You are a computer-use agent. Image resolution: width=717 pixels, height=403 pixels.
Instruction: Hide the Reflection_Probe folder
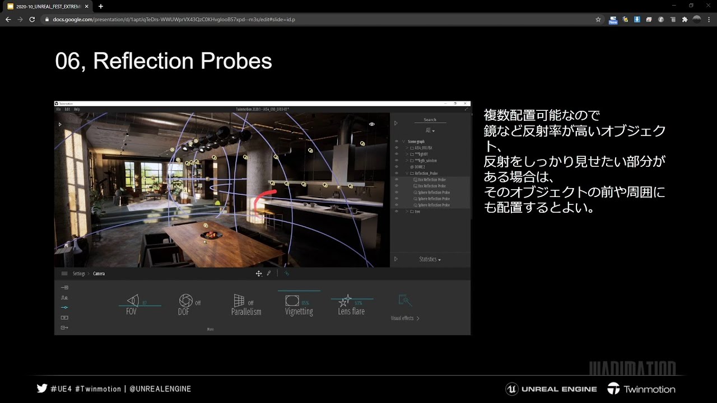click(x=396, y=174)
